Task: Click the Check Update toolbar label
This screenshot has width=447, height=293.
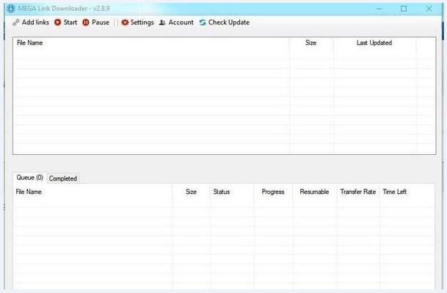Action: pyautogui.click(x=229, y=23)
